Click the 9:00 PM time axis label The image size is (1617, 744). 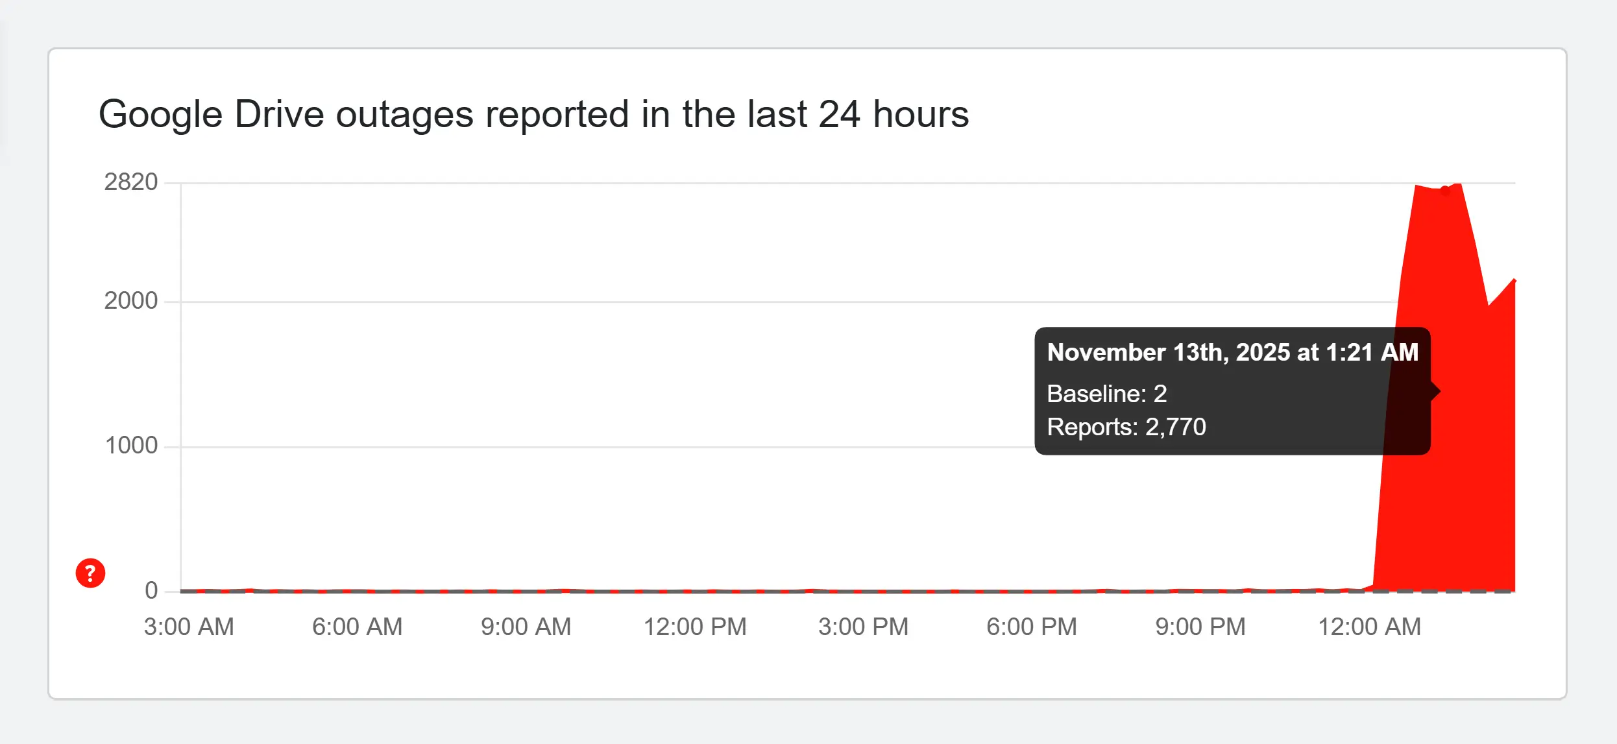[x=1200, y=627]
